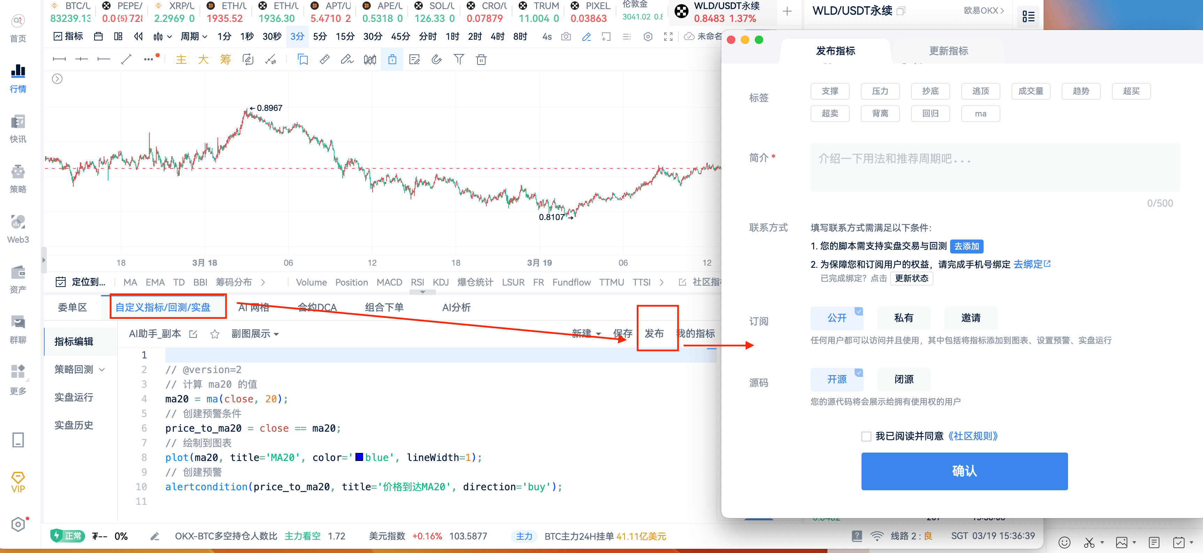
Task: Click the add new symbol tab plus icon
Action: tap(787, 11)
